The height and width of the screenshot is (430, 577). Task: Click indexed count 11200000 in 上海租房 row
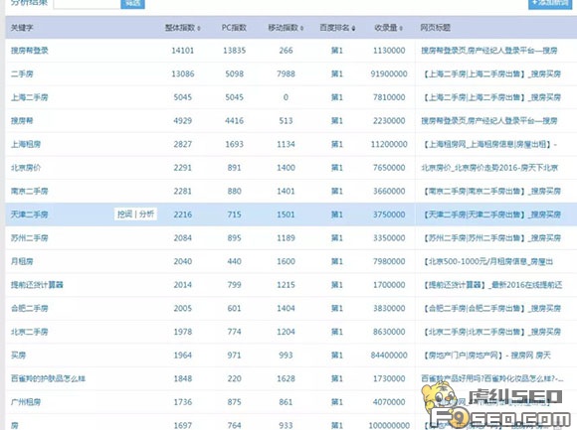click(x=389, y=144)
